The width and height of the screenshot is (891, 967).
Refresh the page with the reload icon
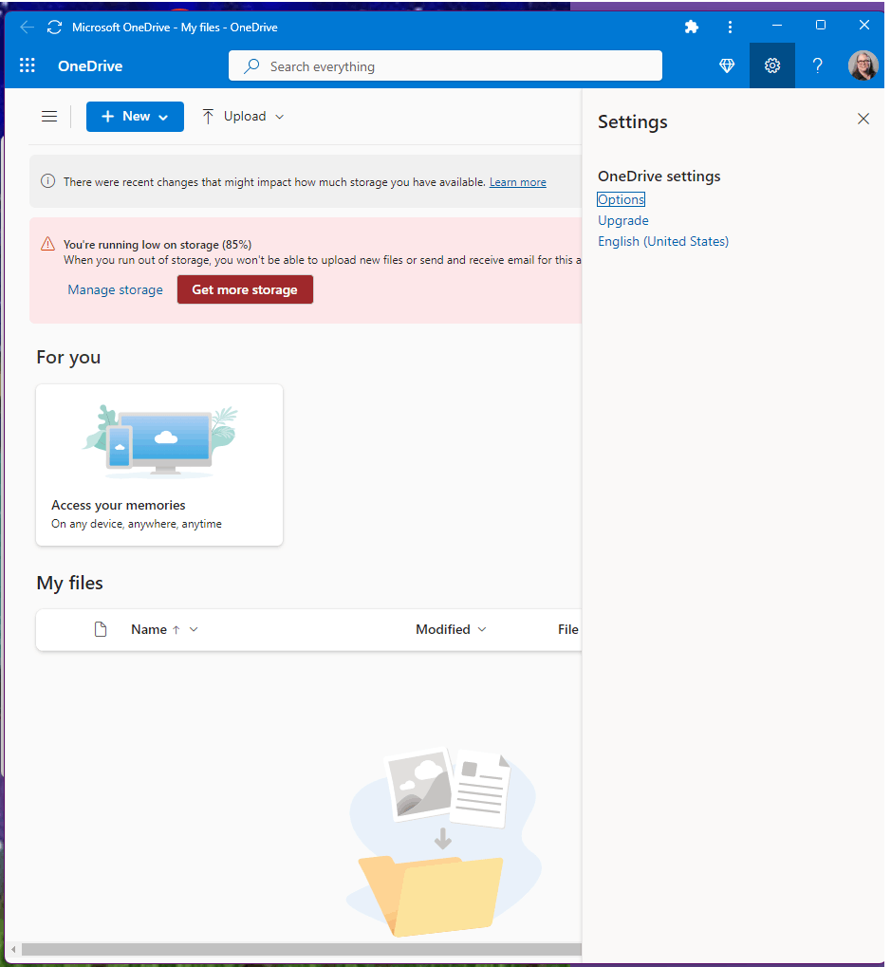tap(54, 28)
